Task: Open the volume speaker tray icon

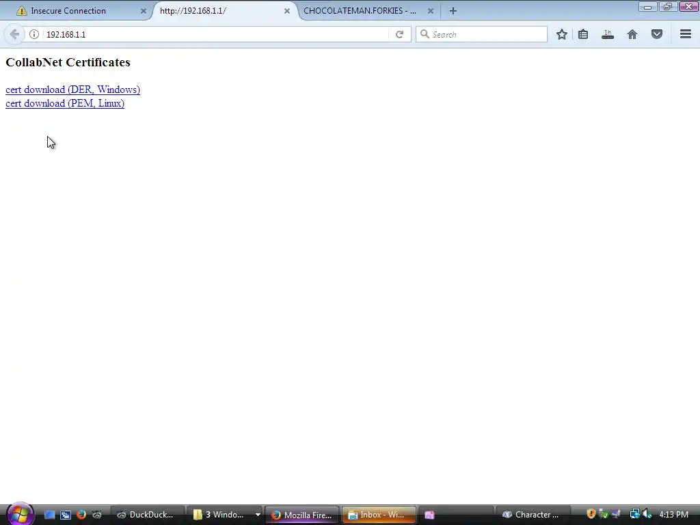Action: click(647, 514)
